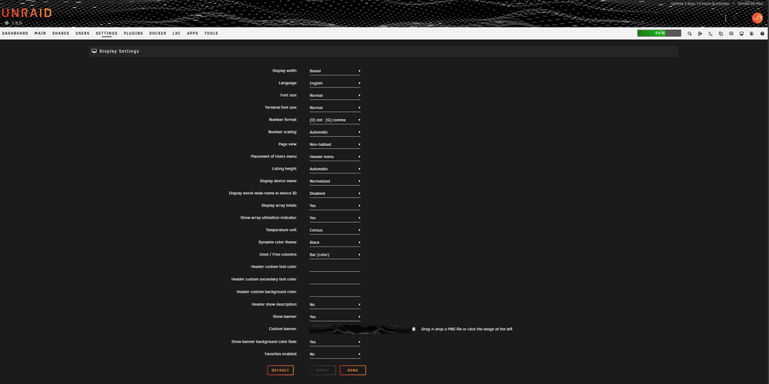Click the Done button
769x384 pixels.
pos(353,370)
